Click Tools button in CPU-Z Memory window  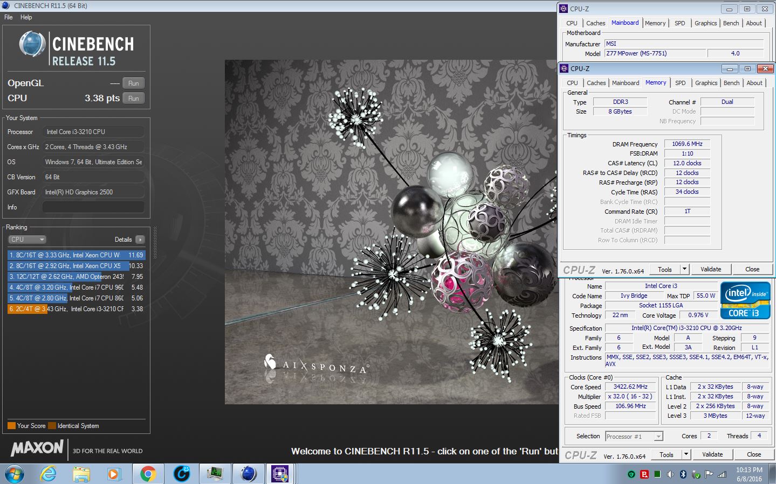pyautogui.click(x=665, y=269)
